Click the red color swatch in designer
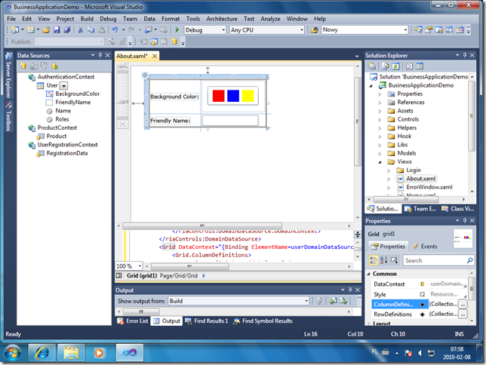 click(219, 96)
